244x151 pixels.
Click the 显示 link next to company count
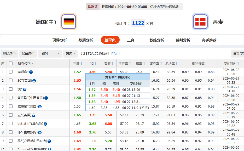click(x=115, y=53)
